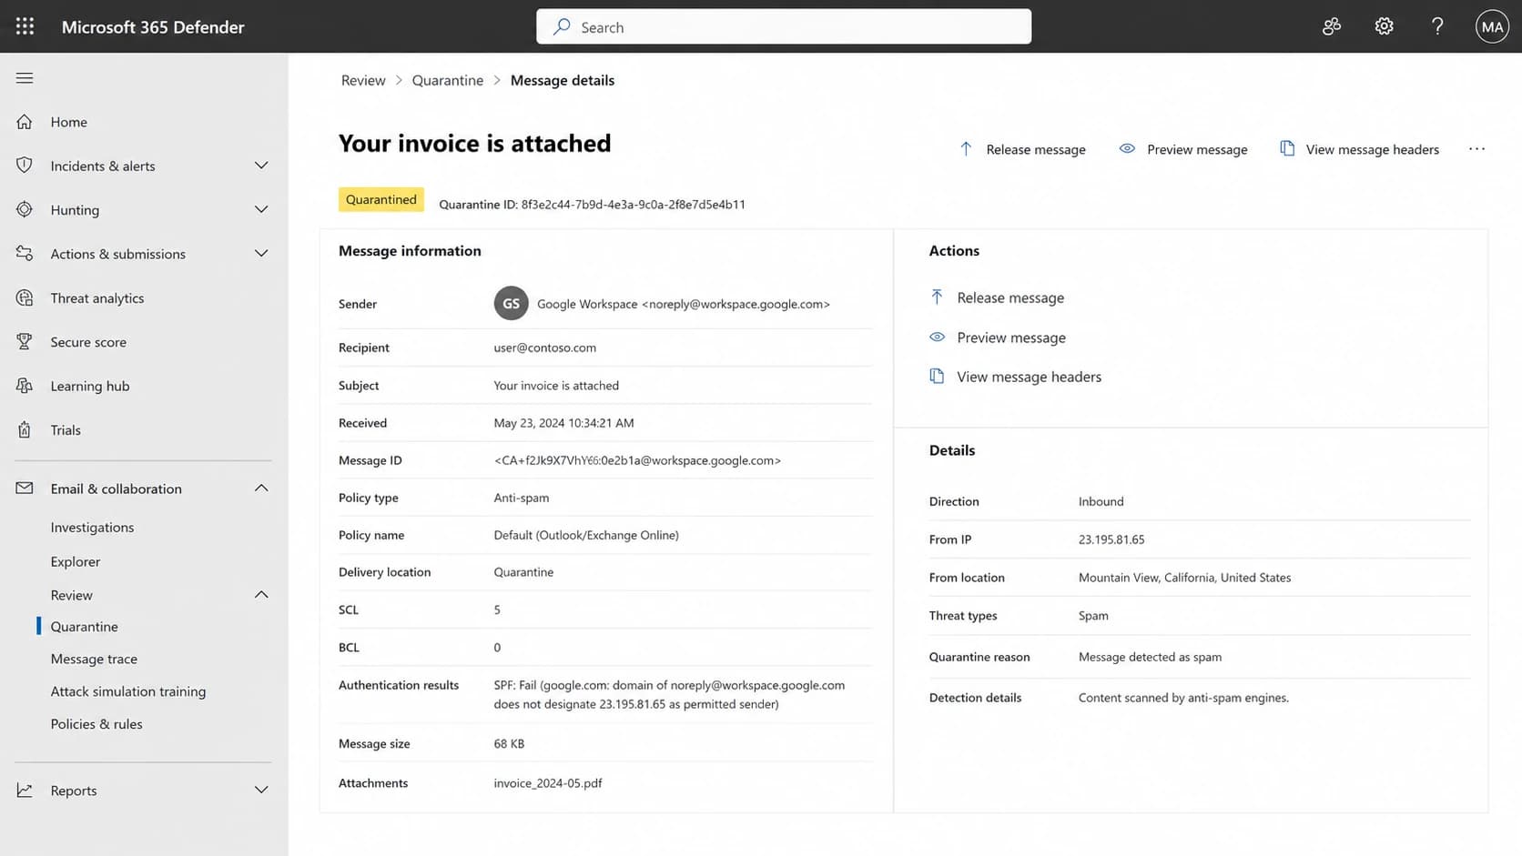Viewport: 1522px width, 856px height.
Task: Open the app launcher waffle icon
Action: click(25, 26)
